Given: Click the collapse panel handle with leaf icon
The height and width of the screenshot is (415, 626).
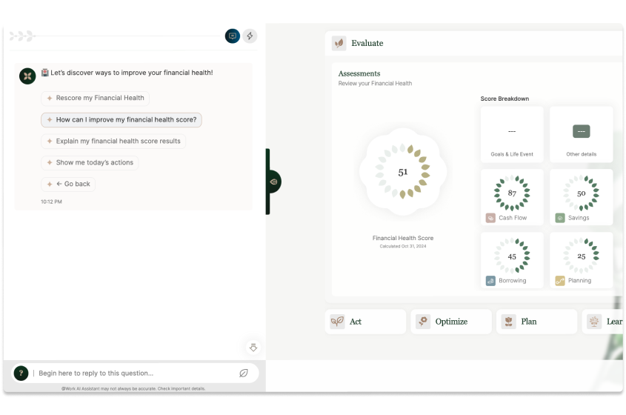Looking at the screenshot, I should tap(273, 182).
